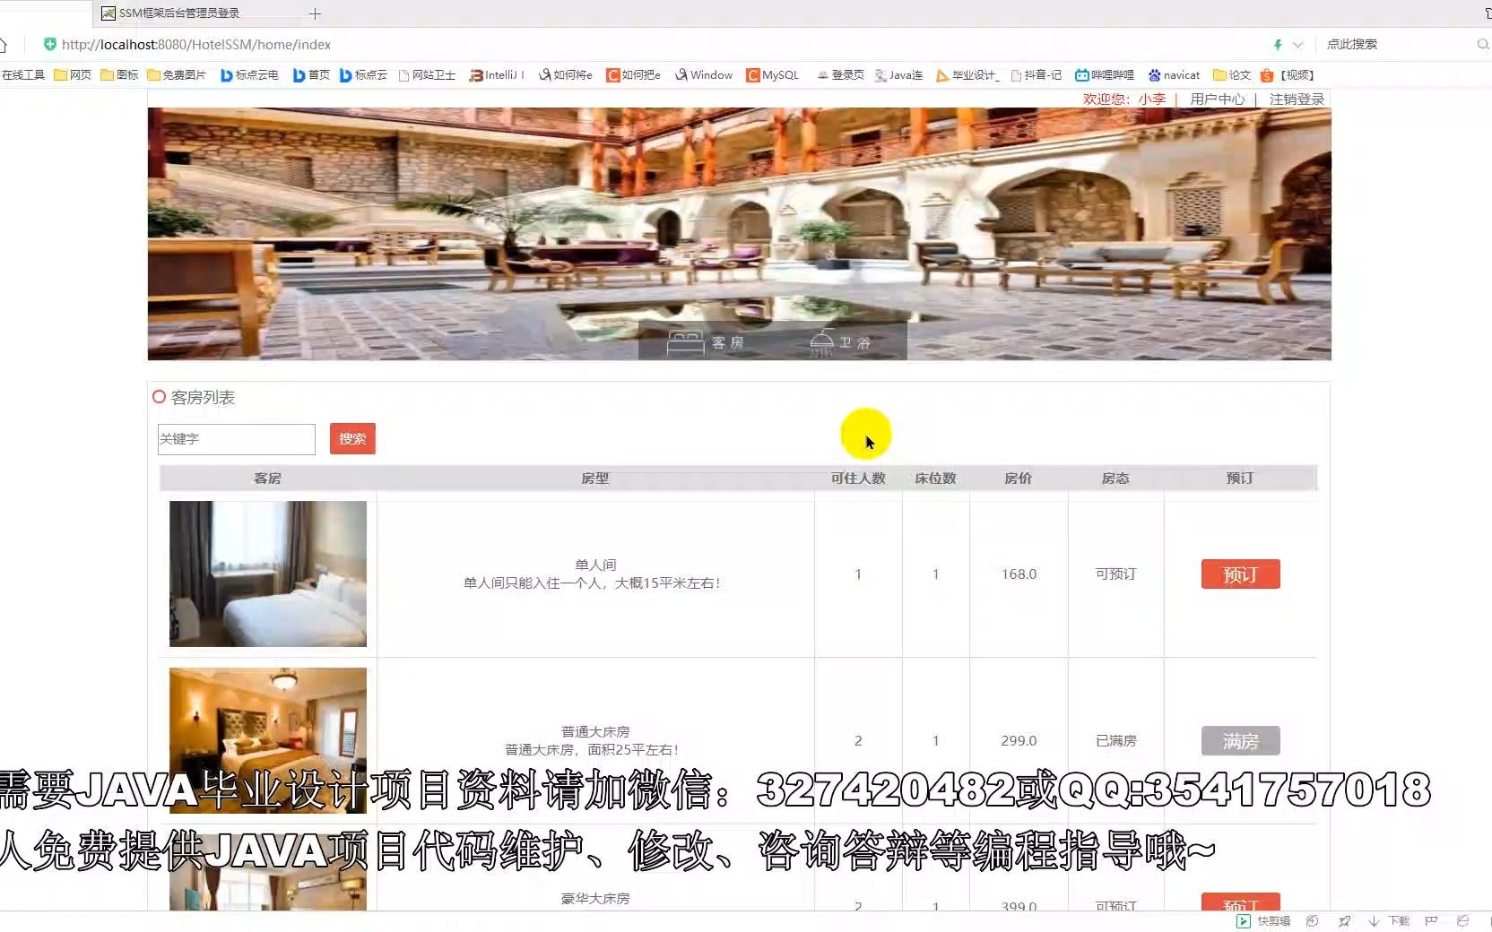Open the Window bookmark

click(704, 75)
